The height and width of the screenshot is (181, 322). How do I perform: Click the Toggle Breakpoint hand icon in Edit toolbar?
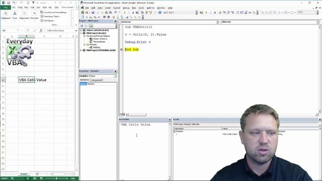[x=114, y=17]
